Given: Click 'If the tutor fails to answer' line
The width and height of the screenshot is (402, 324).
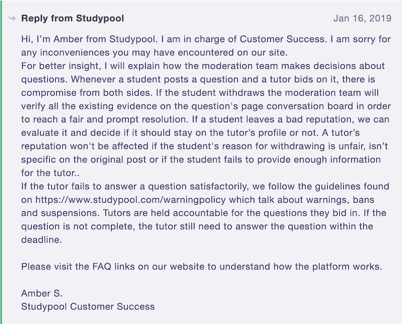Looking at the screenshot, I should coord(205,186).
